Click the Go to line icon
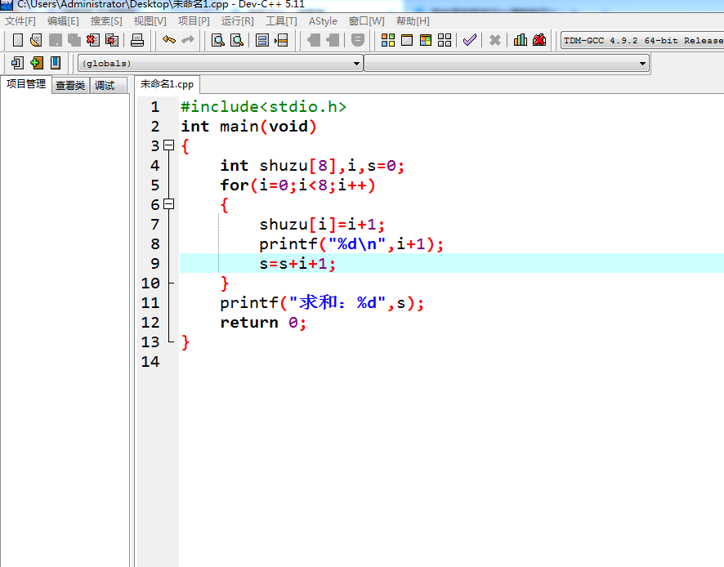Image resolution: width=724 pixels, height=567 pixels. tap(281, 40)
